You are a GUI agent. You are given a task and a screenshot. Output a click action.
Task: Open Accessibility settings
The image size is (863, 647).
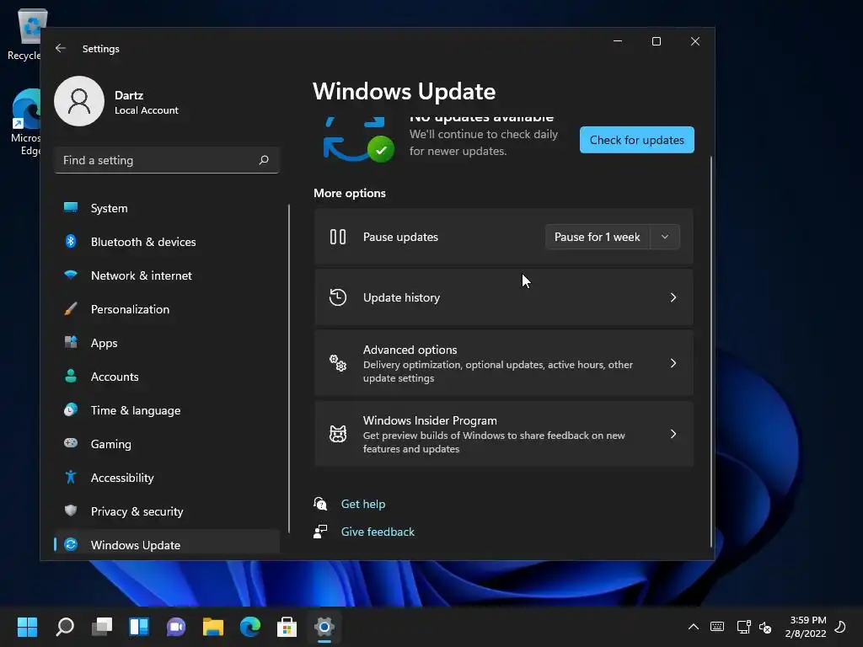(167, 478)
